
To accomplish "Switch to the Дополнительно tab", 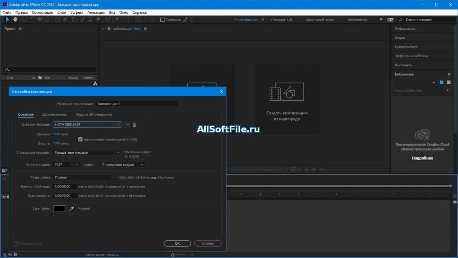I will click(54, 114).
